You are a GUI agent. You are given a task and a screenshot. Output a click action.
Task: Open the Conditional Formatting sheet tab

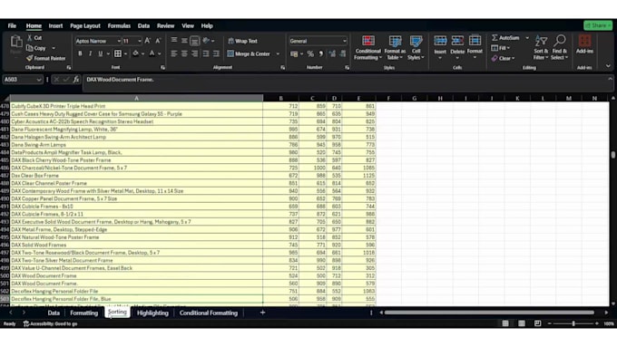pos(209,313)
